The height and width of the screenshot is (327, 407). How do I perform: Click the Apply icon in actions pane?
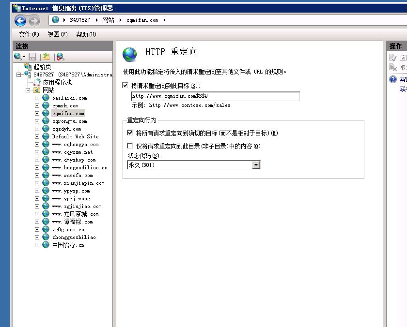click(393, 58)
